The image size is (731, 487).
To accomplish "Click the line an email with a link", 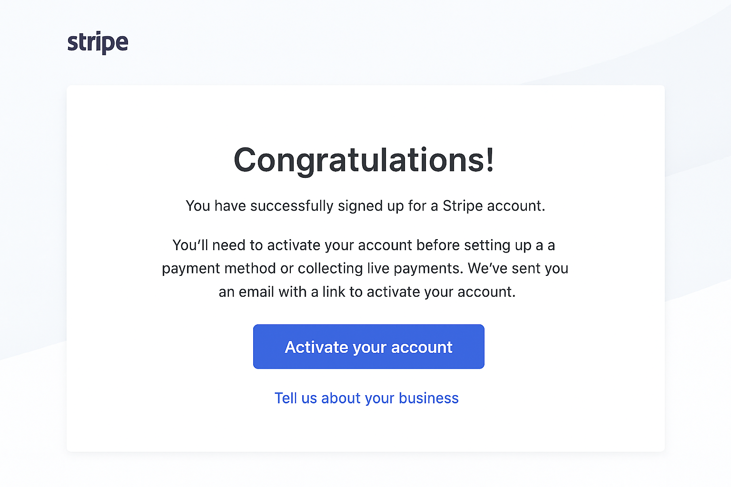I will [367, 292].
